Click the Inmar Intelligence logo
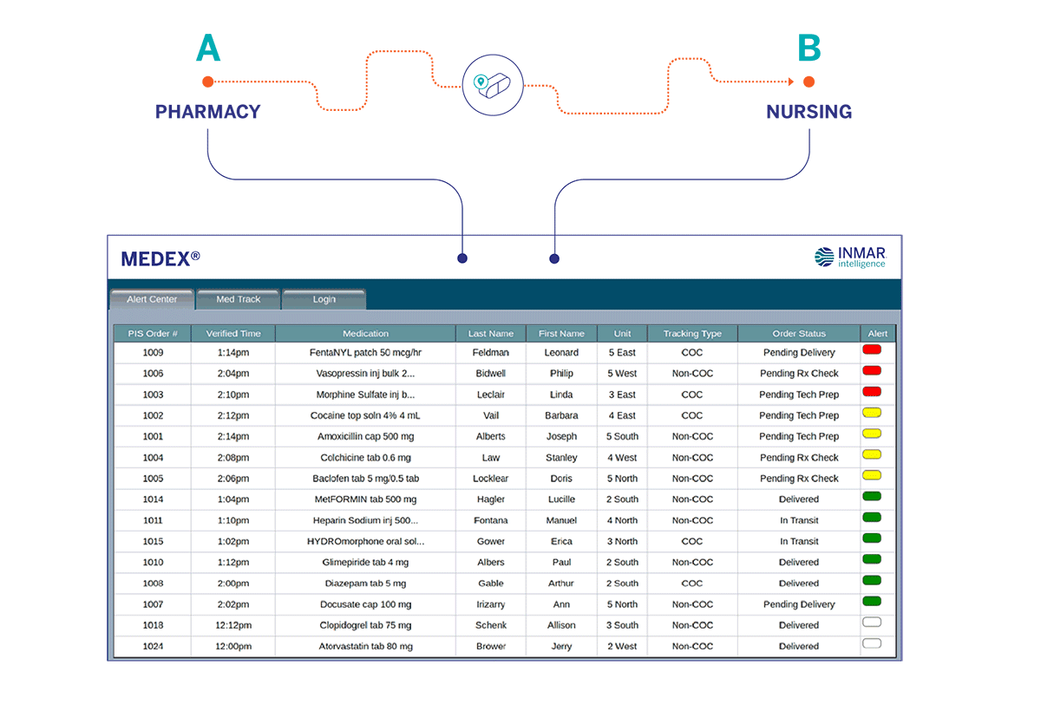The height and width of the screenshot is (711, 1041). (x=850, y=257)
